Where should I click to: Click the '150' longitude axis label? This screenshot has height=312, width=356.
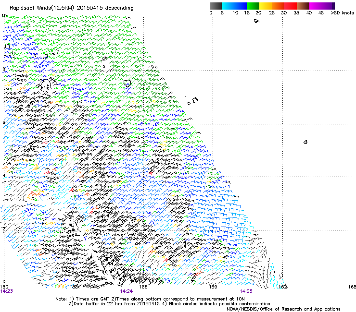pyautogui.click(x=4, y=287)
